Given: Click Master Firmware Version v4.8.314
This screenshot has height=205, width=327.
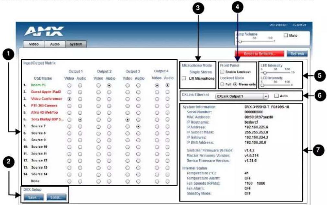Looking at the screenshot, I should click(x=251, y=156).
